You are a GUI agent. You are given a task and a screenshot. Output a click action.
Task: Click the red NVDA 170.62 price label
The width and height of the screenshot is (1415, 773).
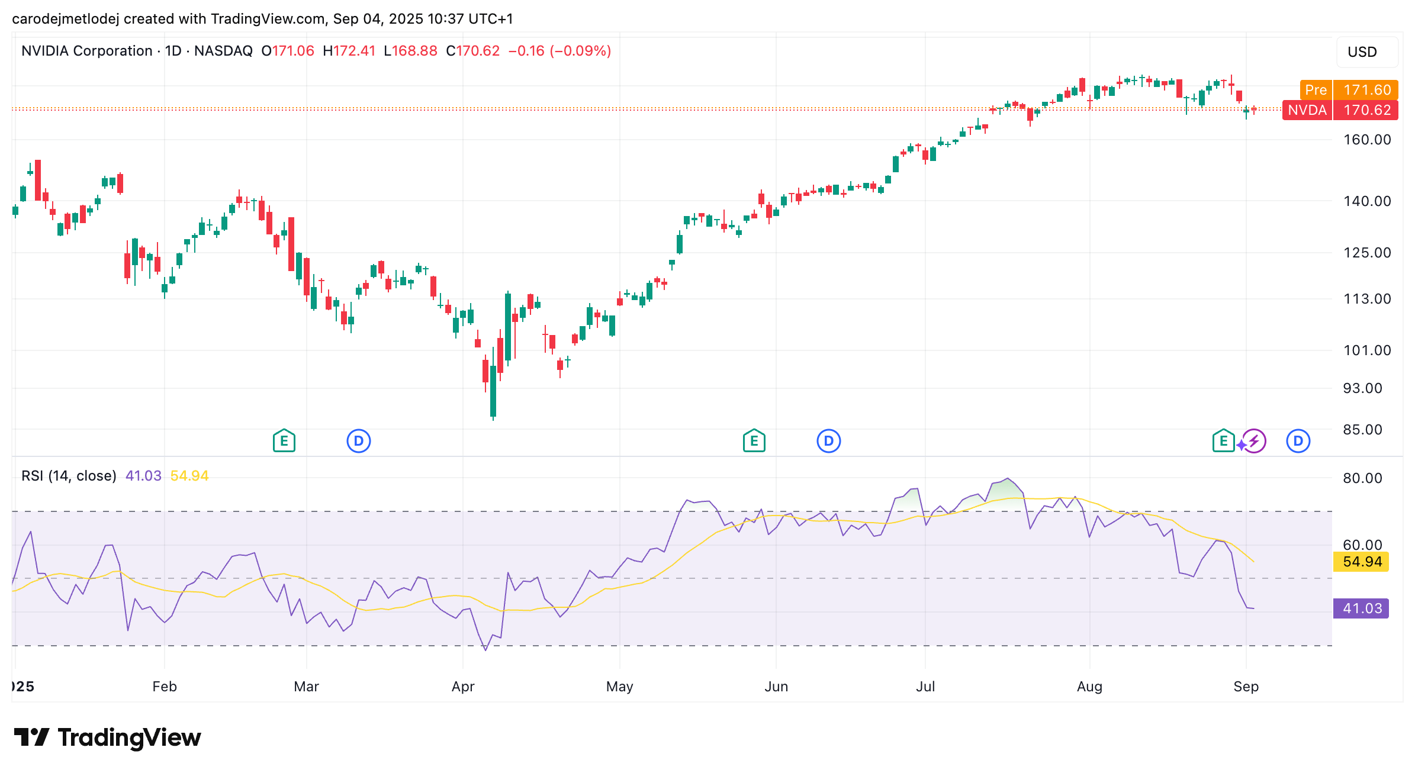click(x=1340, y=110)
